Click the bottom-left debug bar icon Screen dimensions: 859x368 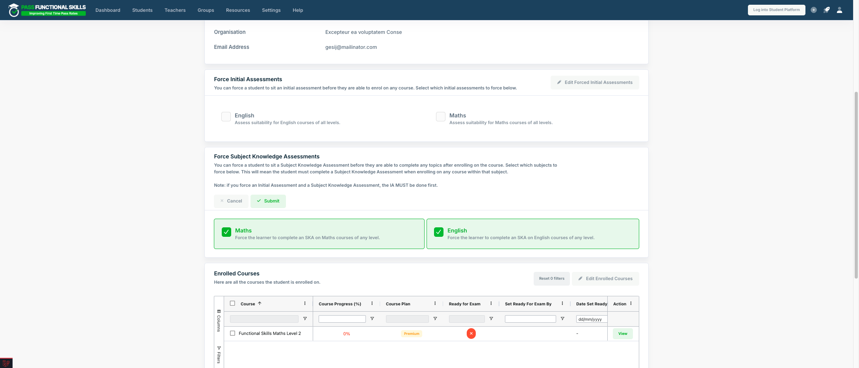point(6,363)
